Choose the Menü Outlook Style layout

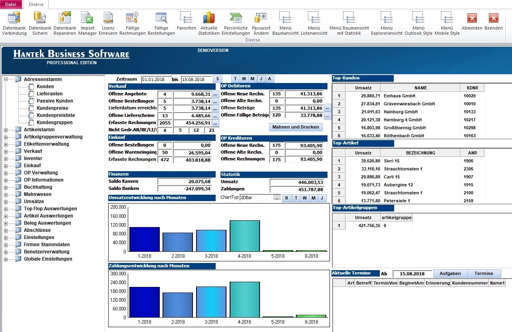click(x=418, y=24)
